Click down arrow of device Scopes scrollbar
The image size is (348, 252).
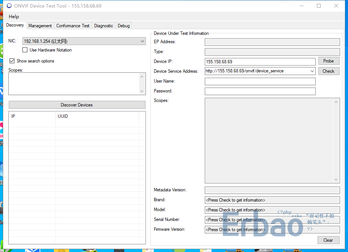click(x=336, y=180)
